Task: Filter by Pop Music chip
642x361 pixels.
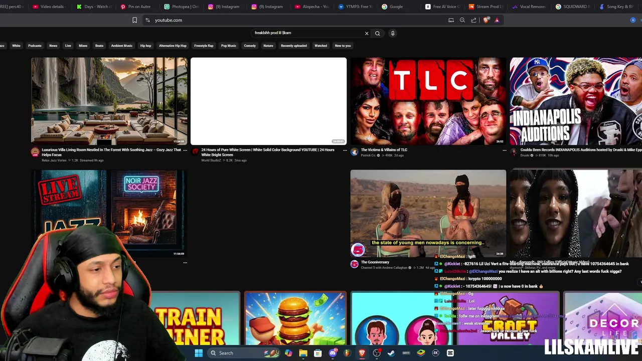Action: [x=229, y=46]
